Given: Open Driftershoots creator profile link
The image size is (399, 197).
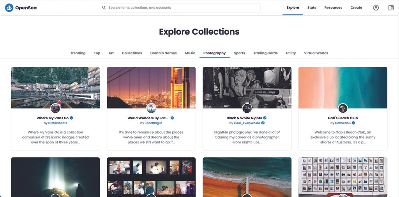Looking at the screenshot, I should tap(58, 123).
